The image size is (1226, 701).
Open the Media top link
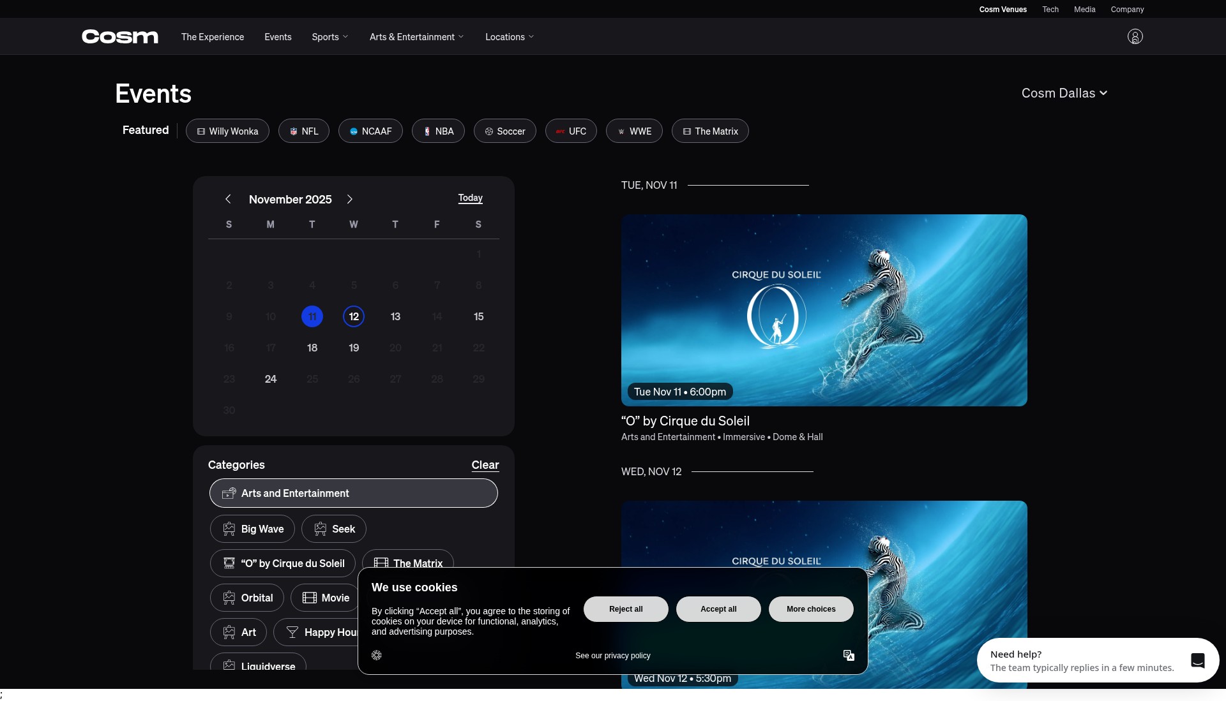coord(1084,10)
